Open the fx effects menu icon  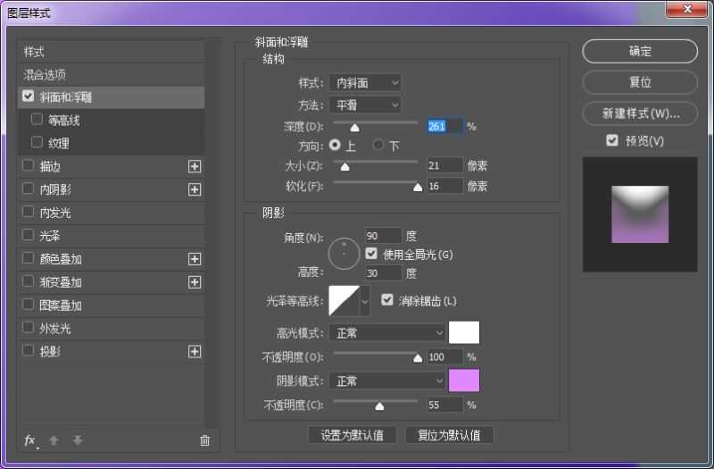point(29,440)
